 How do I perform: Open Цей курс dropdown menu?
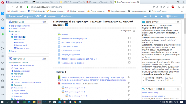(67, 16)
